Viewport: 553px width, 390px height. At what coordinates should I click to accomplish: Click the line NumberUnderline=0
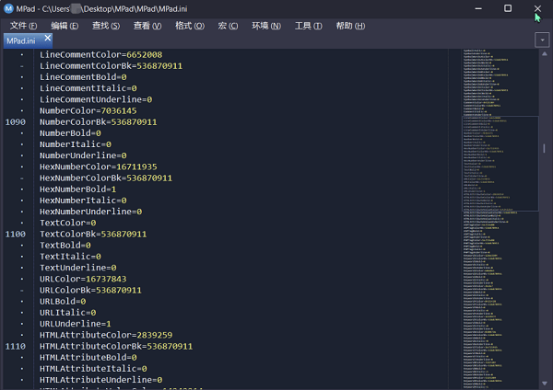click(x=83, y=155)
